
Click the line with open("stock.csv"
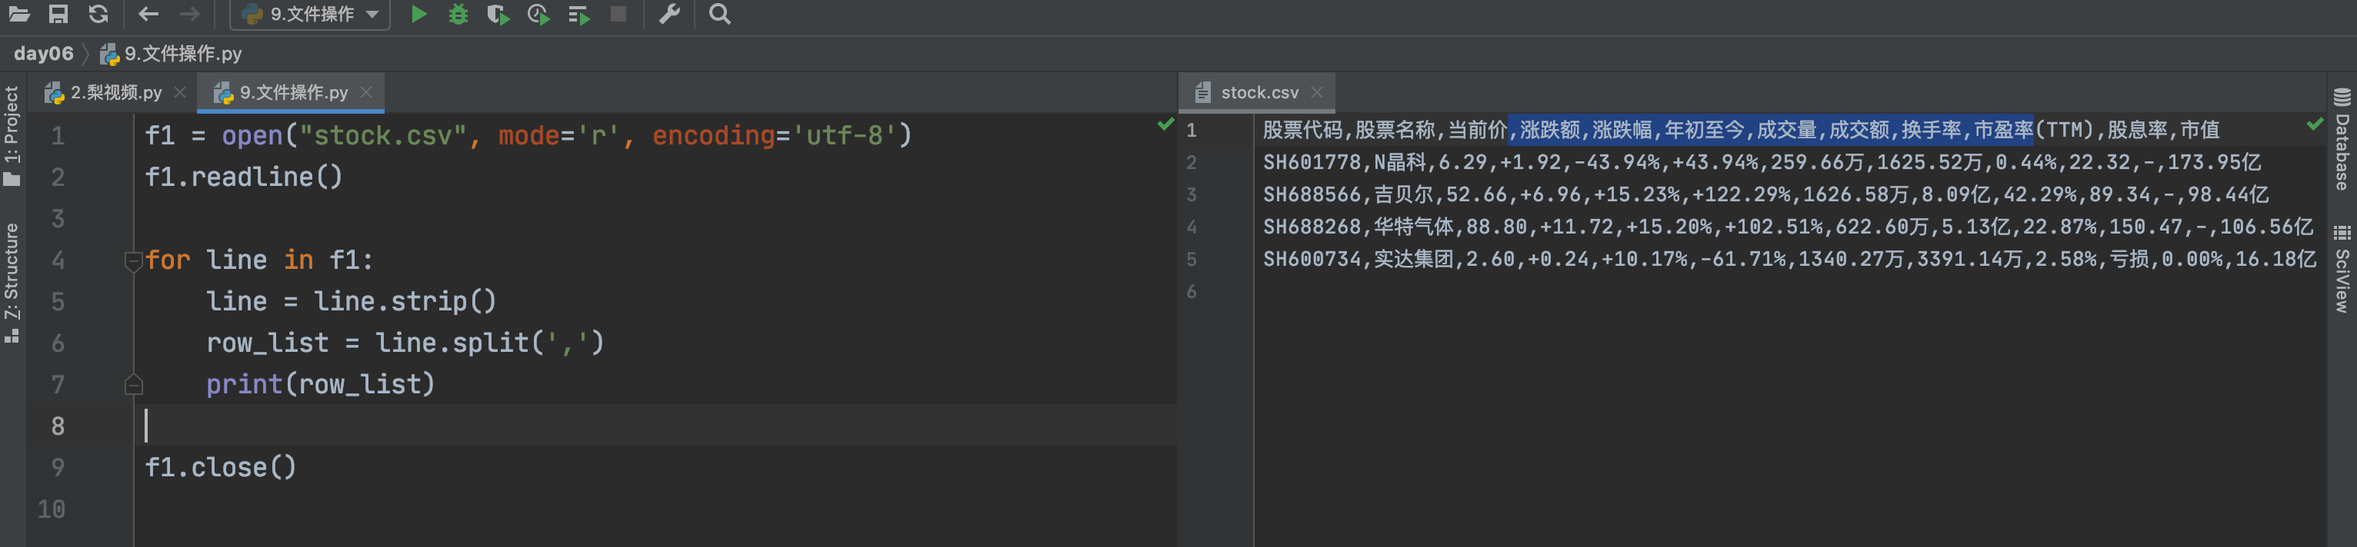(528, 135)
